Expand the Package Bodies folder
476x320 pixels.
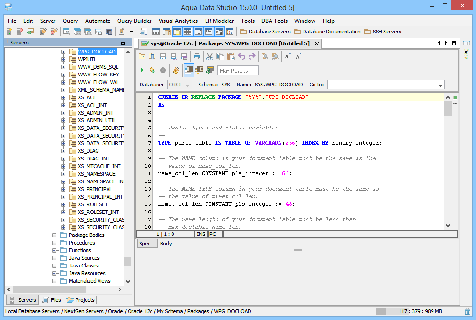tap(54, 235)
